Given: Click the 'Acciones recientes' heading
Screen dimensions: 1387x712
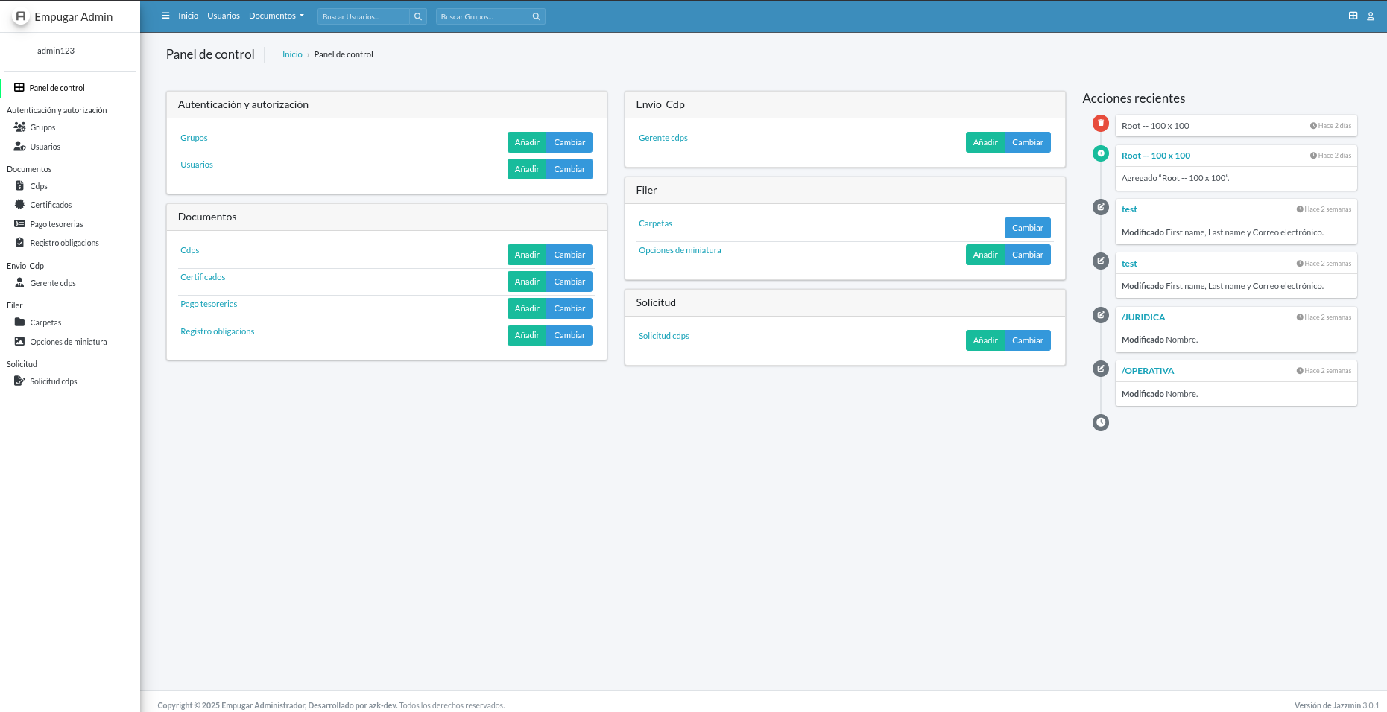Looking at the screenshot, I should point(1134,98).
